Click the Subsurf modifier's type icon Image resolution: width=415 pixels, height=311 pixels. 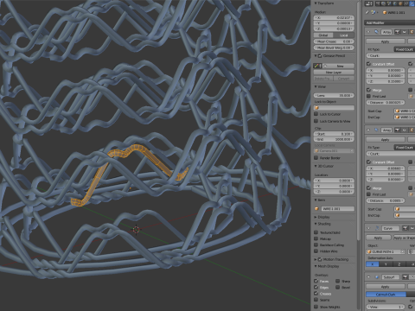click(x=377, y=277)
